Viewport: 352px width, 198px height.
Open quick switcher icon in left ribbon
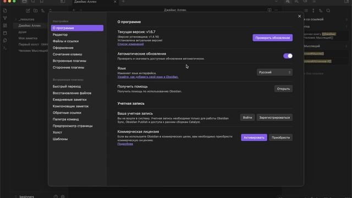click(5, 11)
